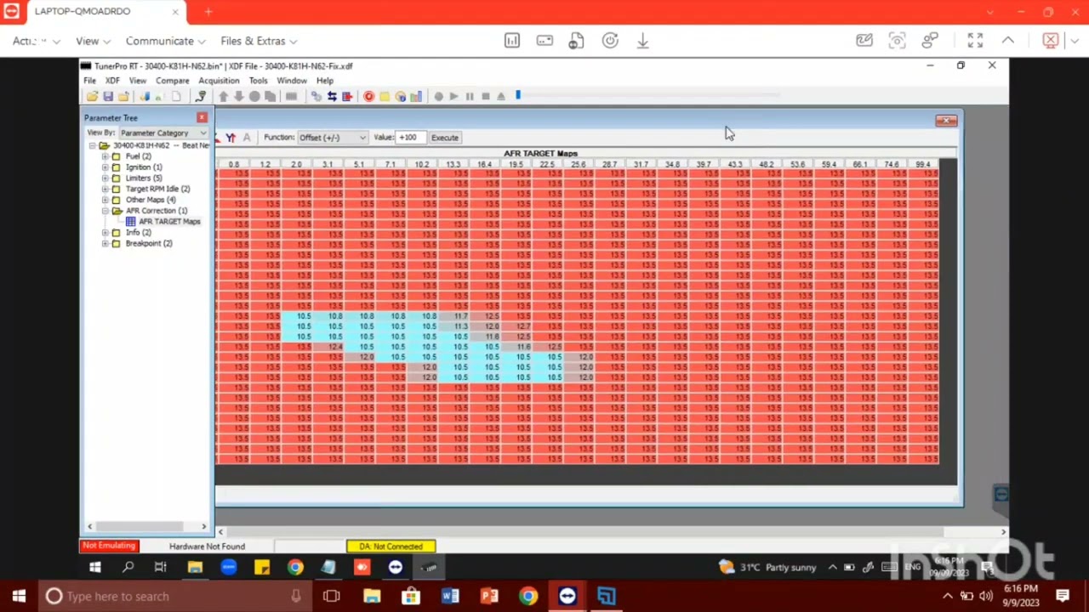Image resolution: width=1089 pixels, height=612 pixels.
Task: Open the XDF menu
Action: pos(112,81)
